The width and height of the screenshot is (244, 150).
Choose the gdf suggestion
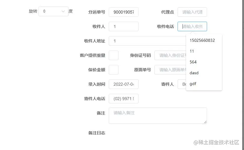coord(204,84)
